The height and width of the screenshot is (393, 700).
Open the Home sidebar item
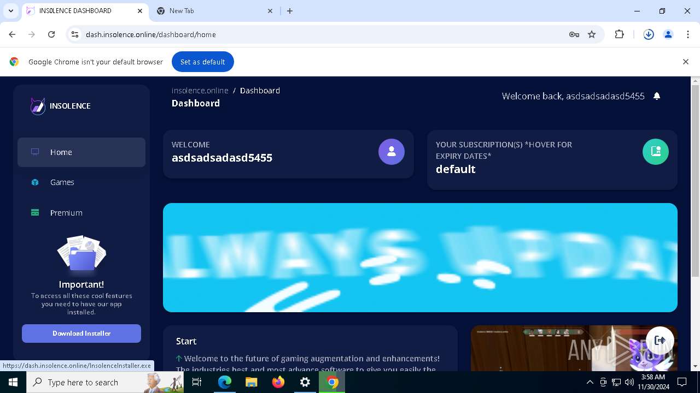[81, 152]
